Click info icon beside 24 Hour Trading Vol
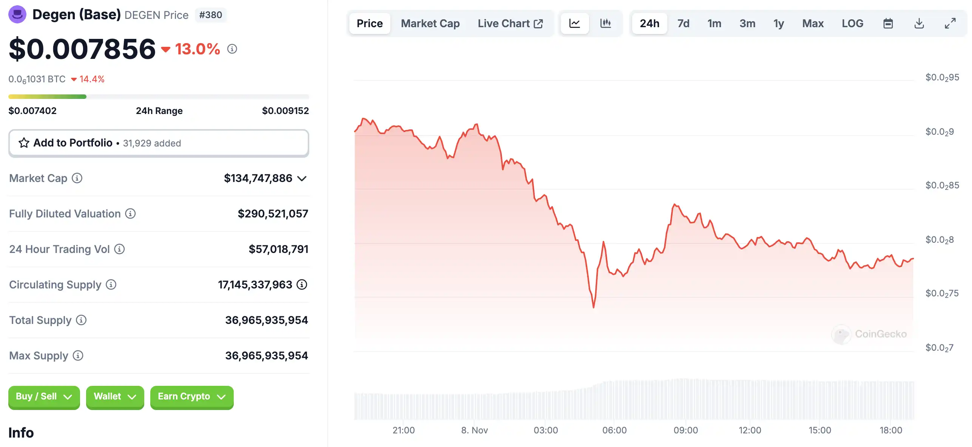This screenshot has width=972, height=447. (119, 249)
